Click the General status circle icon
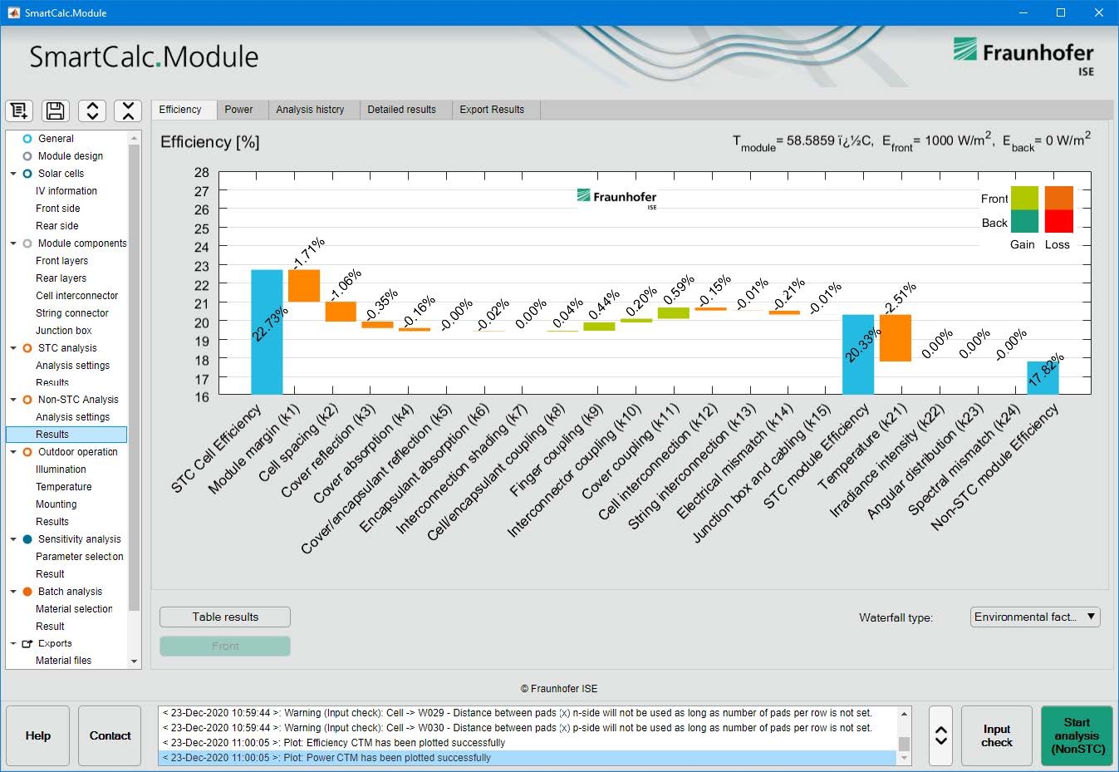 pyautogui.click(x=27, y=139)
